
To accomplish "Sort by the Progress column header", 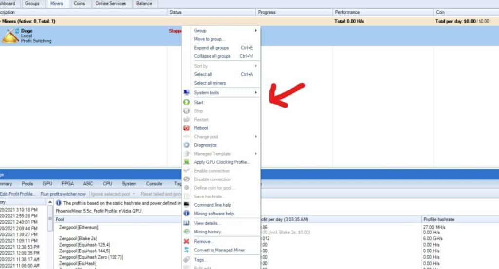I will pyautogui.click(x=294, y=12).
